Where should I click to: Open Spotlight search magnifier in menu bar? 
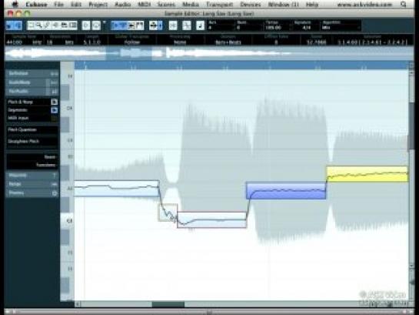pyautogui.click(x=403, y=5)
